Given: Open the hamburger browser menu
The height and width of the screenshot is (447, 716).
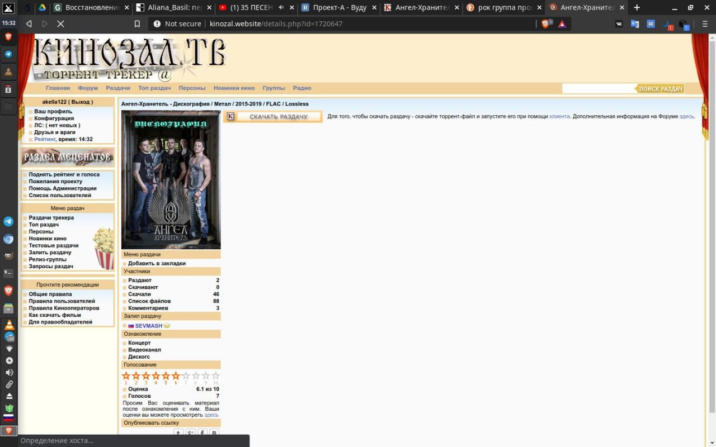Looking at the screenshot, I should click(705, 24).
